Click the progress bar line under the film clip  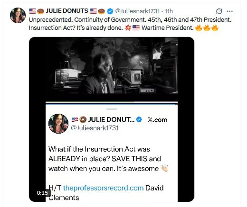(x=112, y=103)
